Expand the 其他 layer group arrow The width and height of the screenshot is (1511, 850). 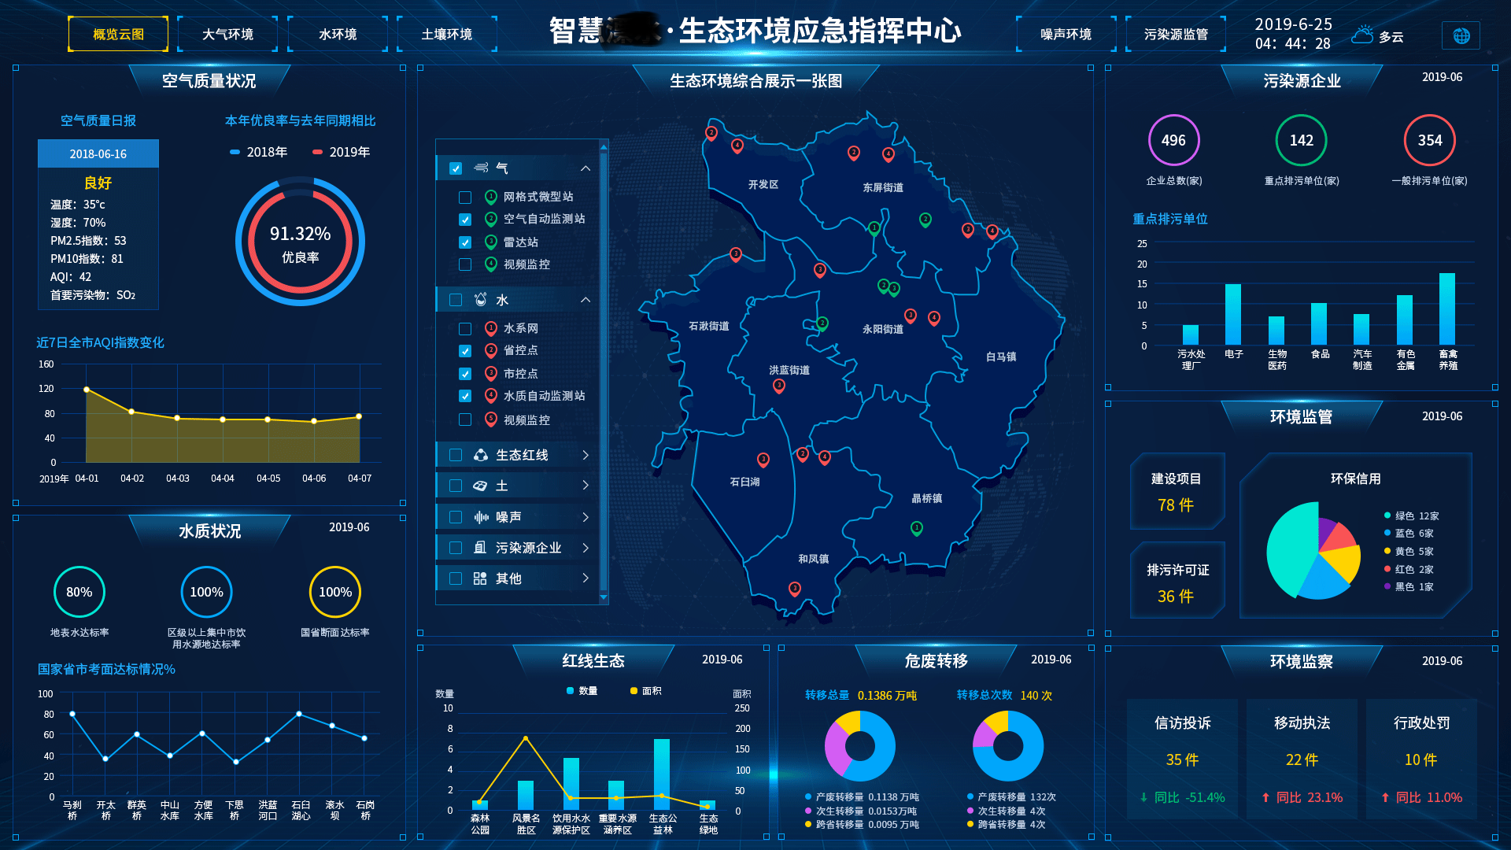(586, 578)
